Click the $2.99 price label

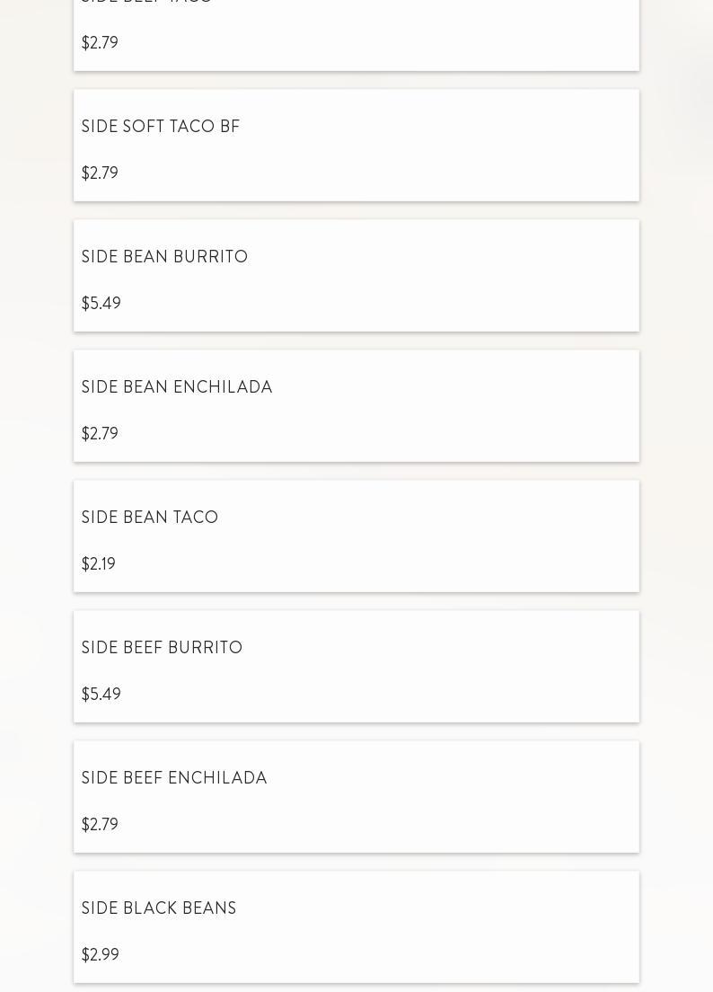click(100, 955)
